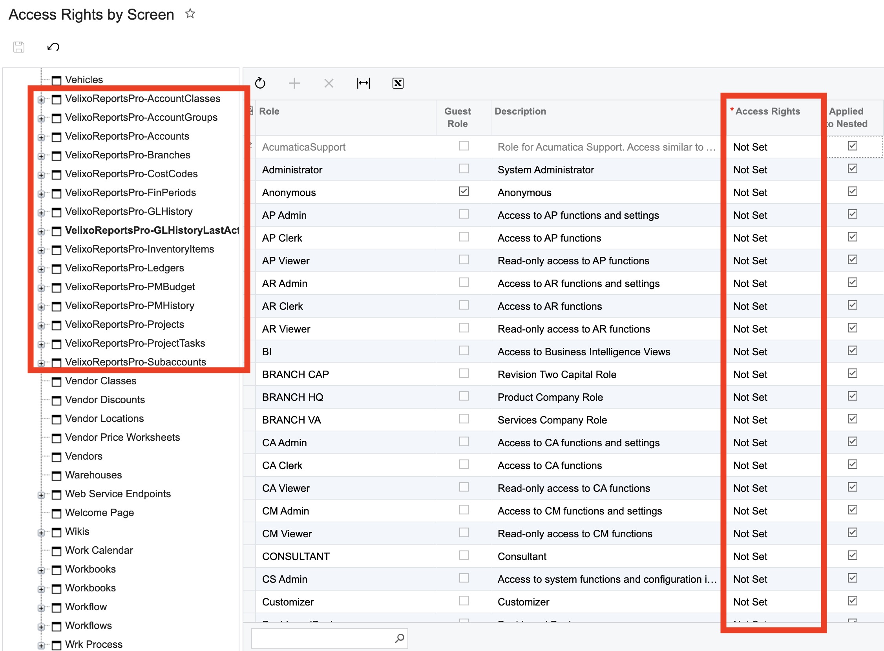Click the Cancel undo arrow icon
The height and width of the screenshot is (651, 884).
pyautogui.click(x=53, y=47)
